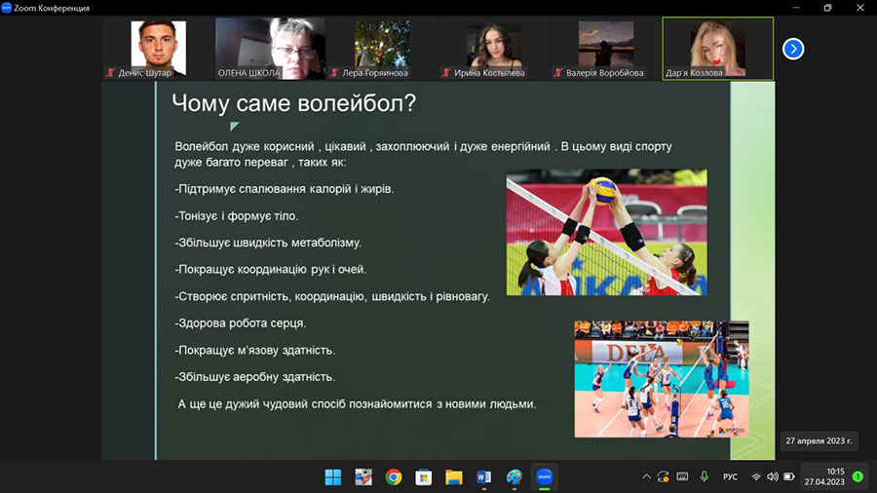The image size is (877, 493).
Task: Click the Zoom icon in taskbar
Action: (x=544, y=477)
